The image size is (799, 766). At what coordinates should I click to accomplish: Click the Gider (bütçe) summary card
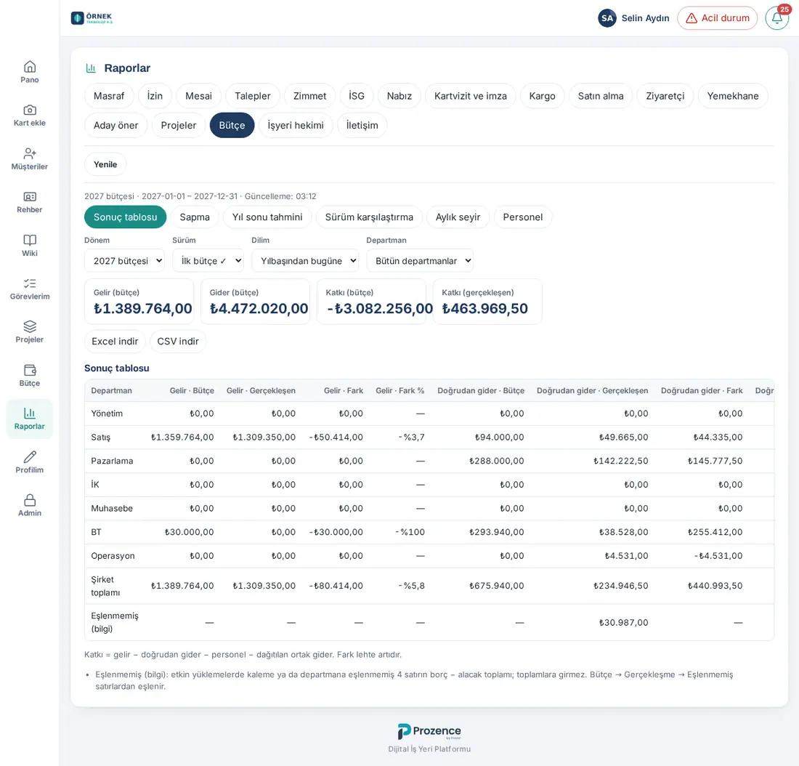point(255,302)
